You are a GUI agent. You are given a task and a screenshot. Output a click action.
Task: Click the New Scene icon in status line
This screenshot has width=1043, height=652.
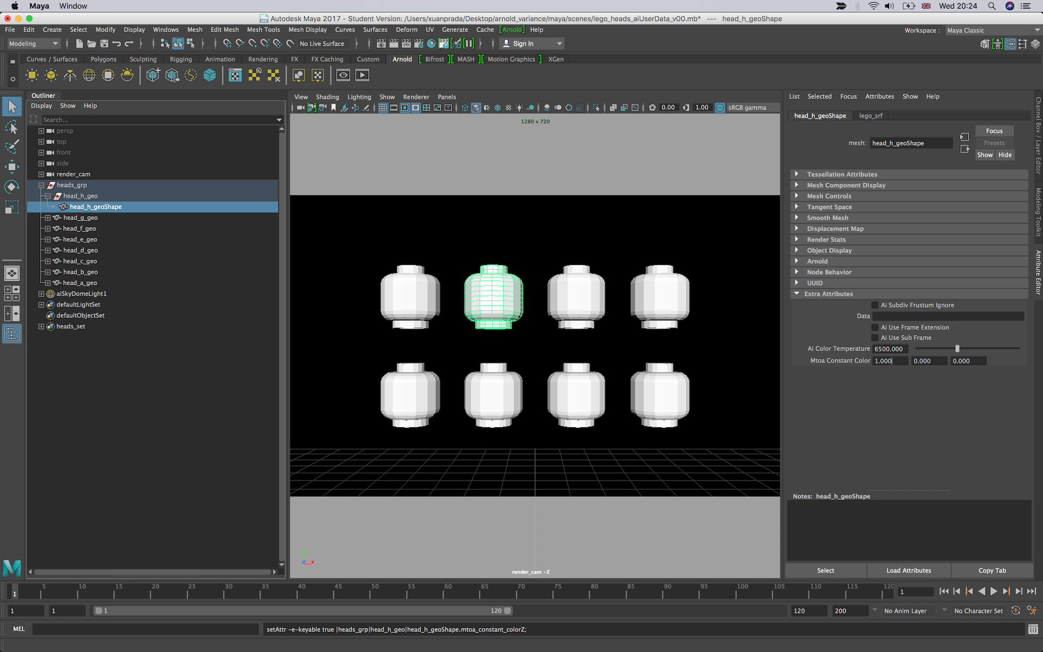click(79, 43)
